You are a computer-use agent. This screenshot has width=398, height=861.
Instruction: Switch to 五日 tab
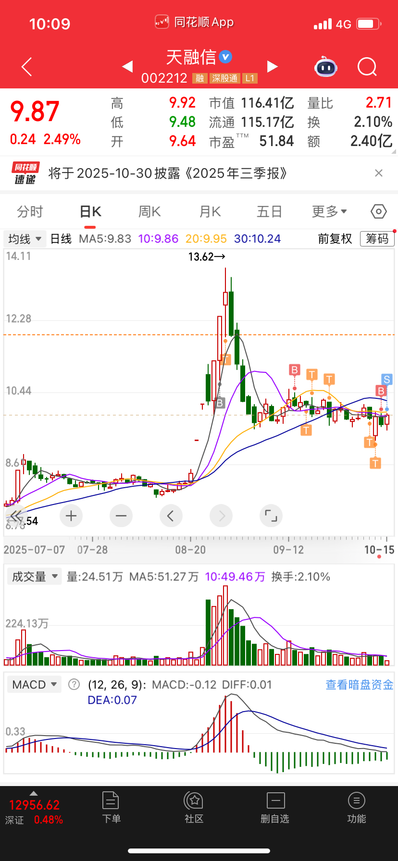click(x=269, y=211)
